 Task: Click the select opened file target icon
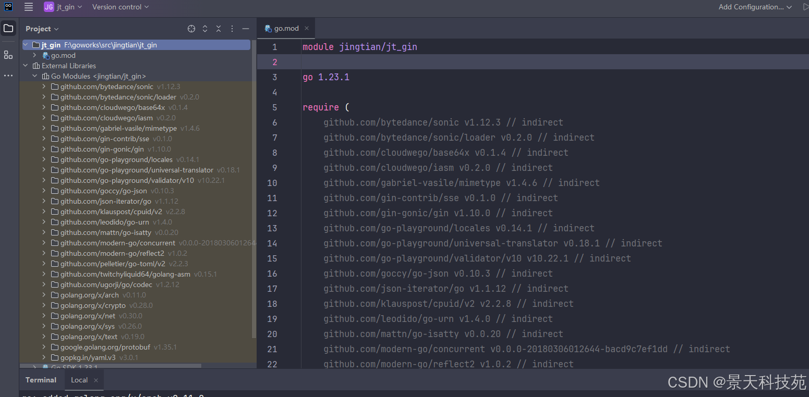(191, 29)
